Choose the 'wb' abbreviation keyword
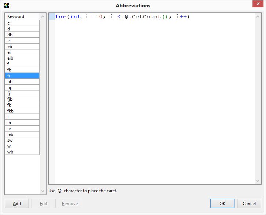 coord(22,152)
